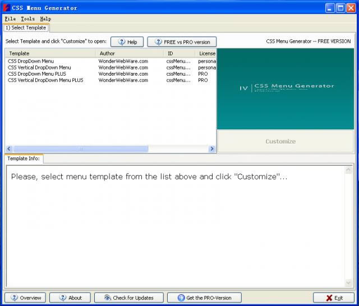Sort list by Author column header
Viewport: 359px width, 306px height.
(x=107, y=53)
